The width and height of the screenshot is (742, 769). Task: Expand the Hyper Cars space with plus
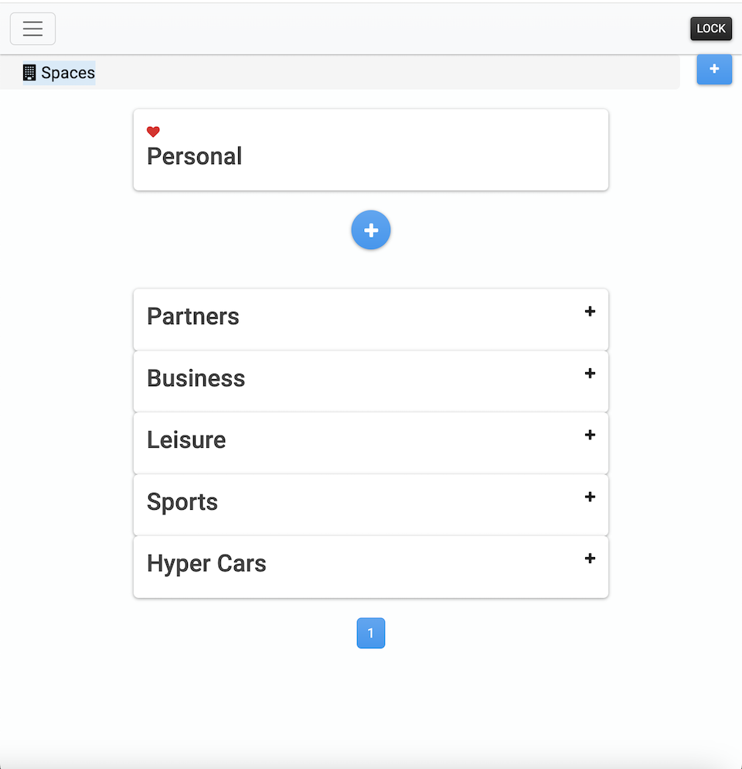click(590, 559)
